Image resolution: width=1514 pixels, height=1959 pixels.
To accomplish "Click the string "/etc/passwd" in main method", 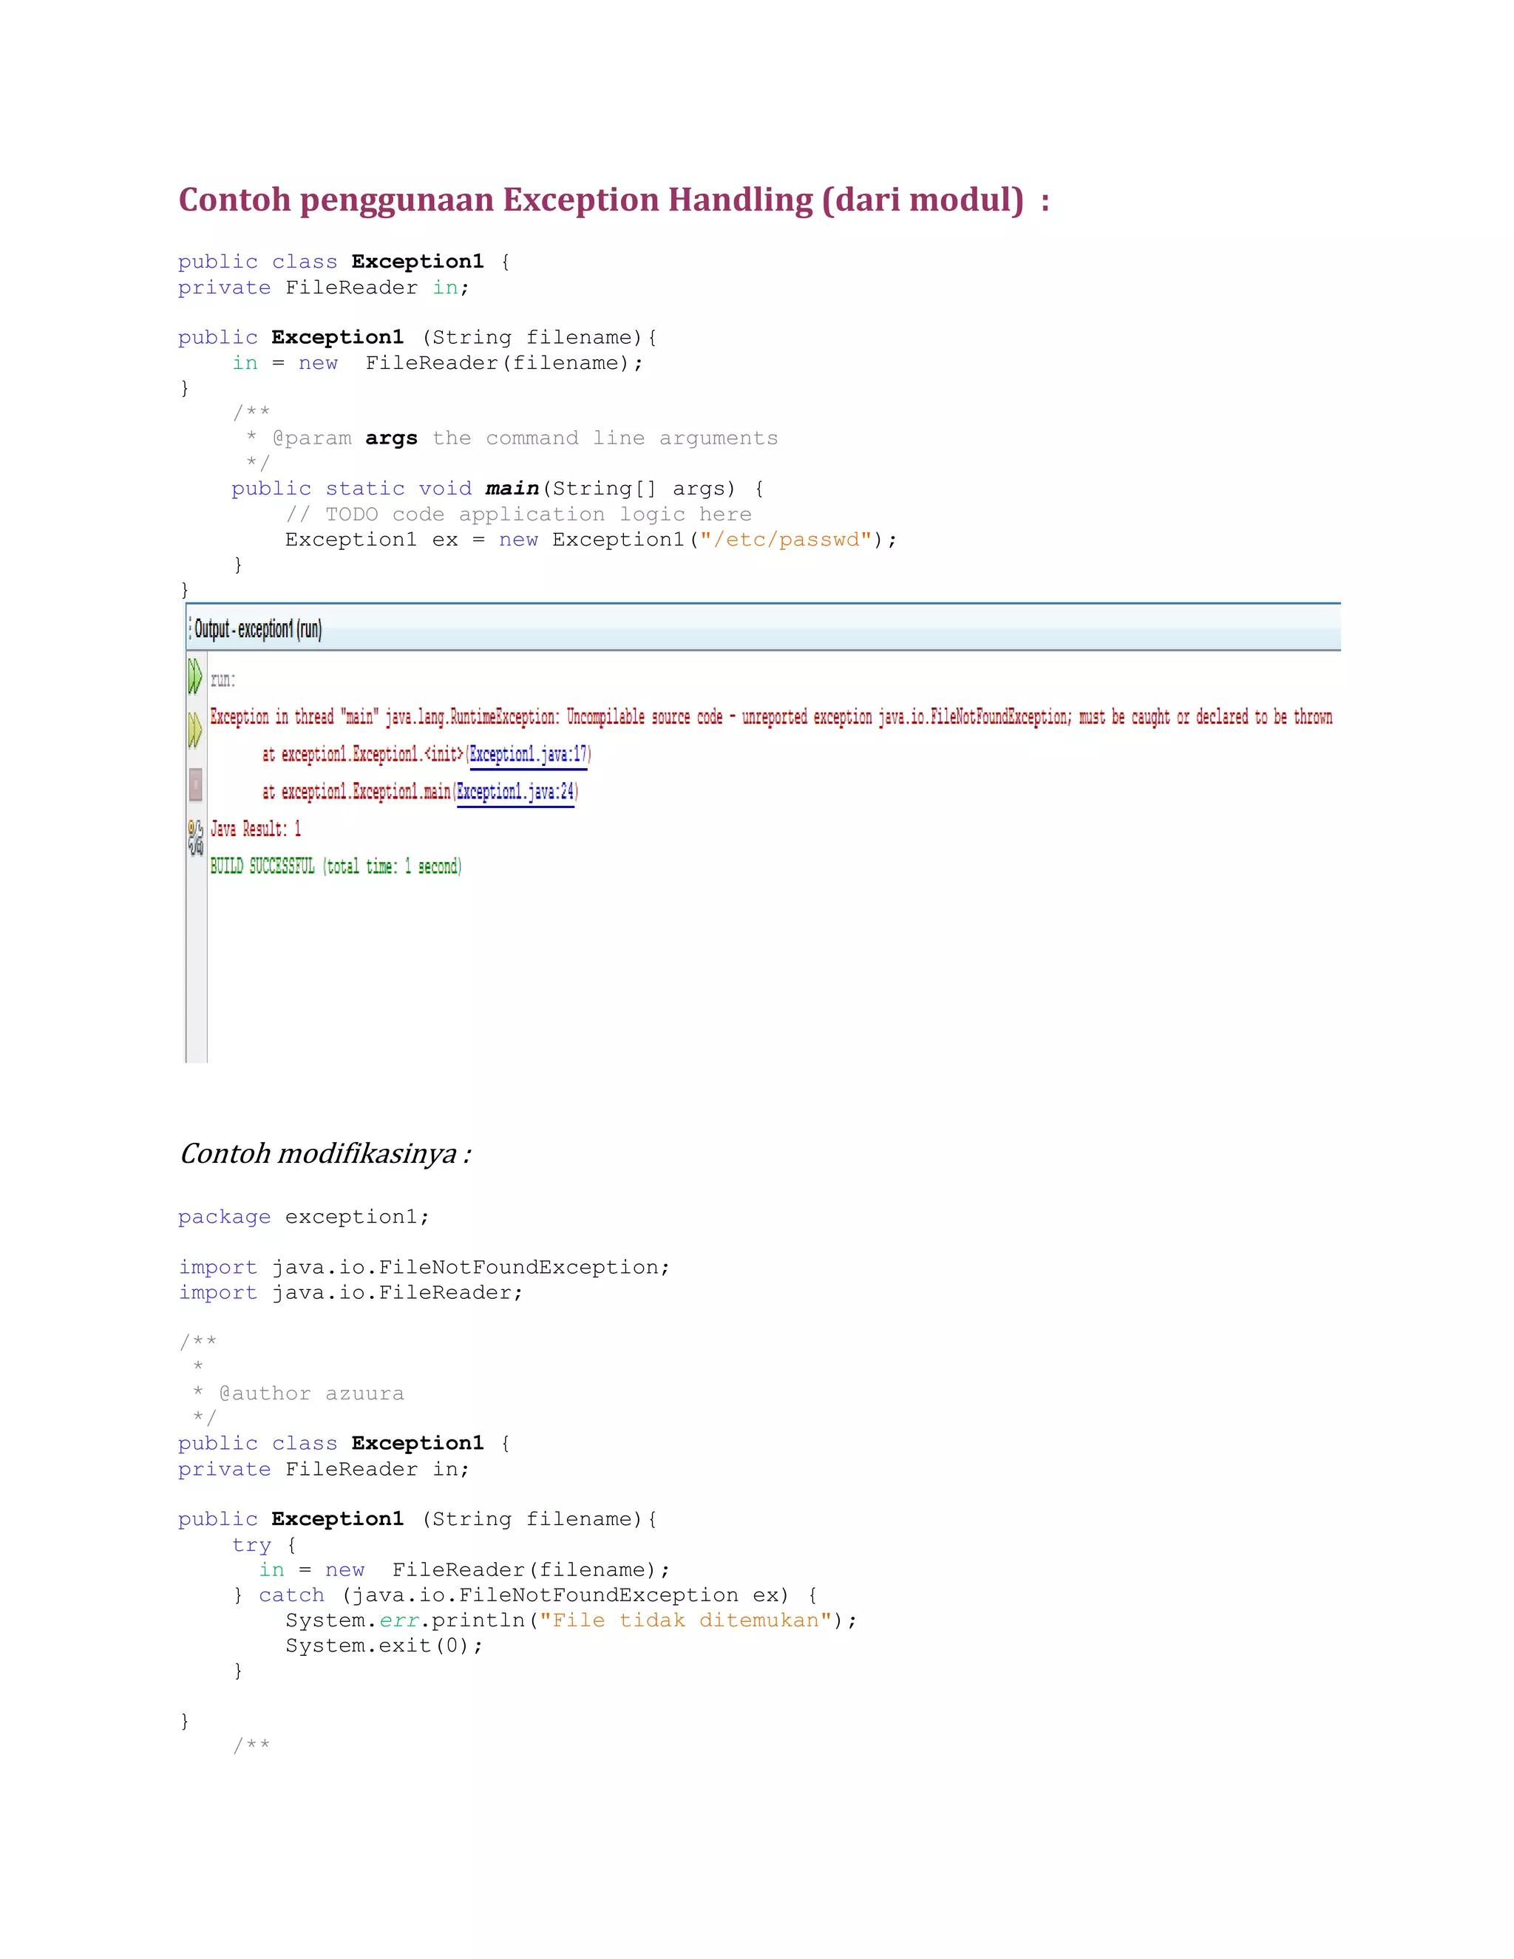I will pos(786,540).
